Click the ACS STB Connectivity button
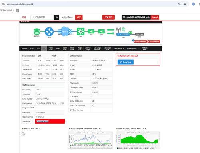The image size is (200, 153). [154, 41]
